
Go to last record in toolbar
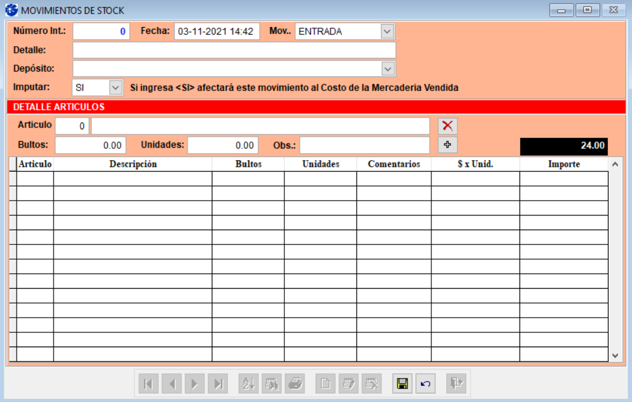point(218,384)
